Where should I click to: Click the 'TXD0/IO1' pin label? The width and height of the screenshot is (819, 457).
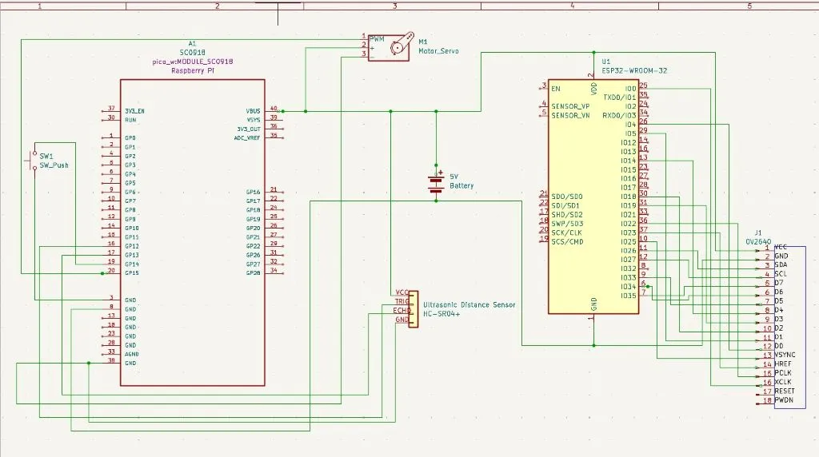pyautogui.click(x=620, y=97)
